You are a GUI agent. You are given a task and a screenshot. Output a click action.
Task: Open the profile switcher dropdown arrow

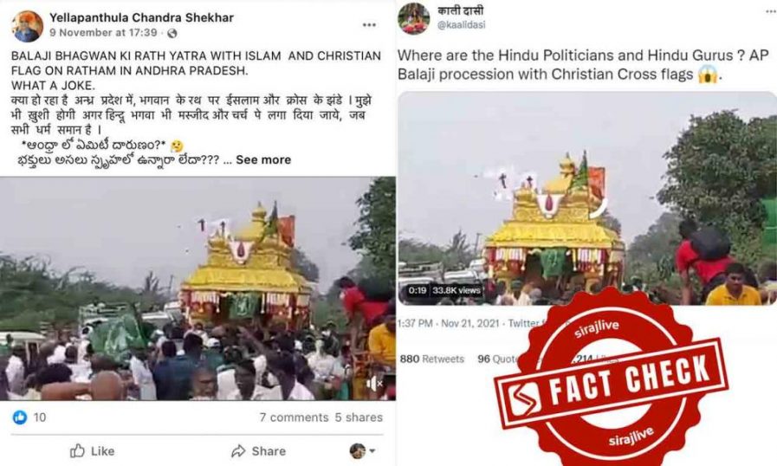372,450
